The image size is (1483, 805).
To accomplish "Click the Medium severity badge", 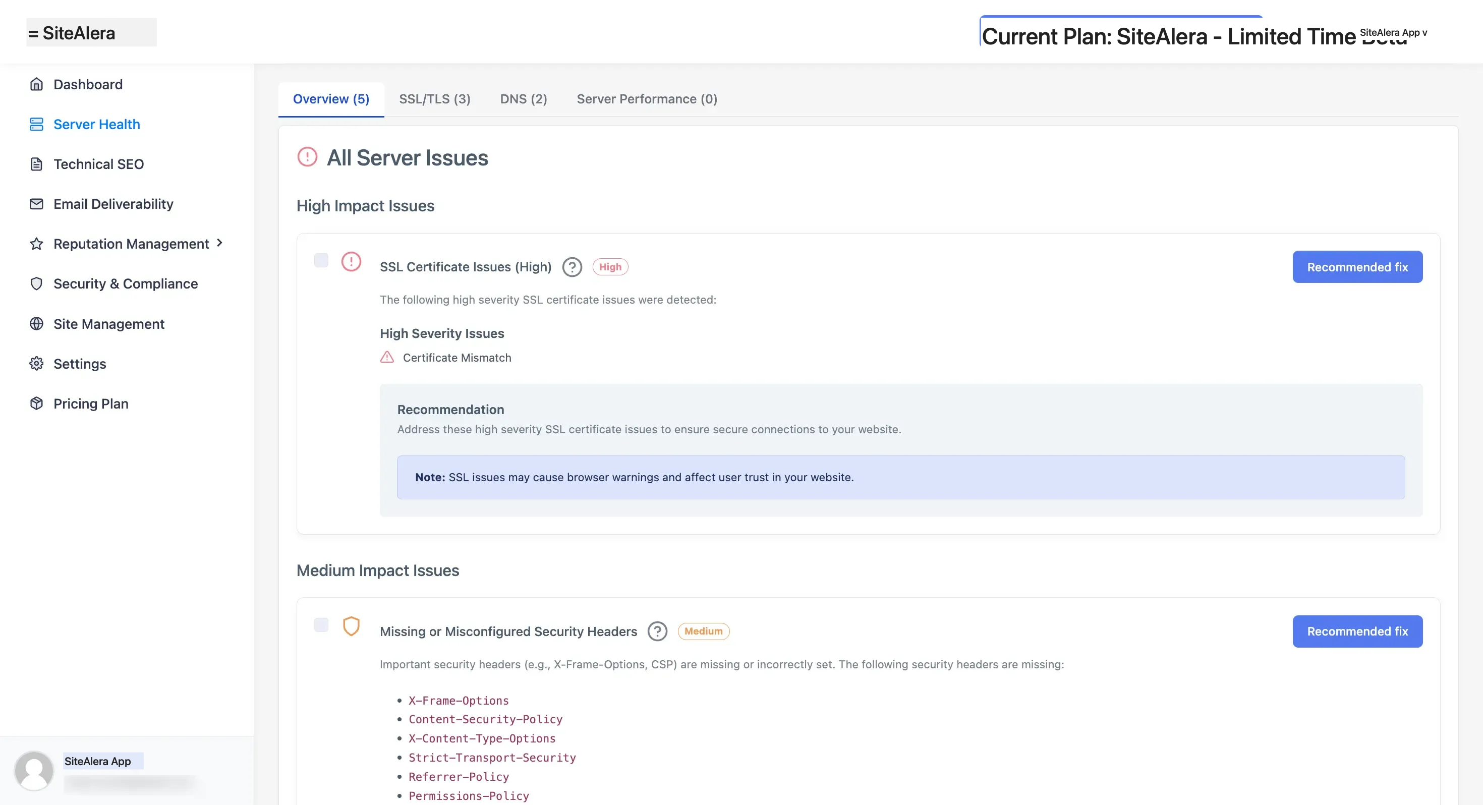I will pyautogui.click(x=704, y=631).
